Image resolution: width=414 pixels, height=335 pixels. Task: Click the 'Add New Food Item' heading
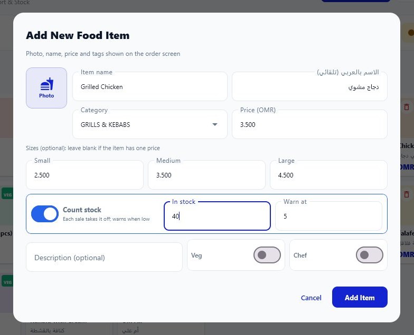[78, 35]
